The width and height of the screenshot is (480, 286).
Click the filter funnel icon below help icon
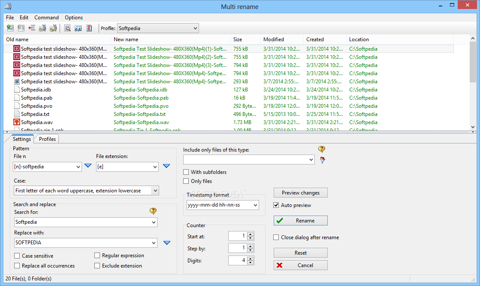click(322, 160)
